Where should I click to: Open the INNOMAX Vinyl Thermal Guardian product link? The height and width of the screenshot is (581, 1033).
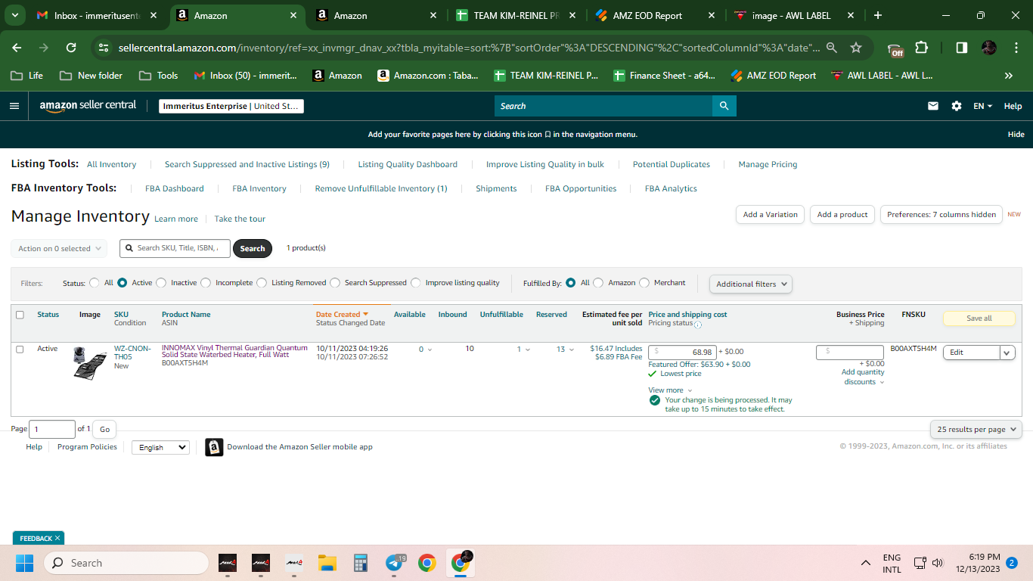[234, 351]
